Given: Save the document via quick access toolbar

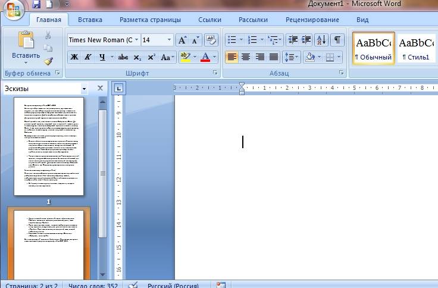Looking at the screenshot, I should (x=36, y=4).
